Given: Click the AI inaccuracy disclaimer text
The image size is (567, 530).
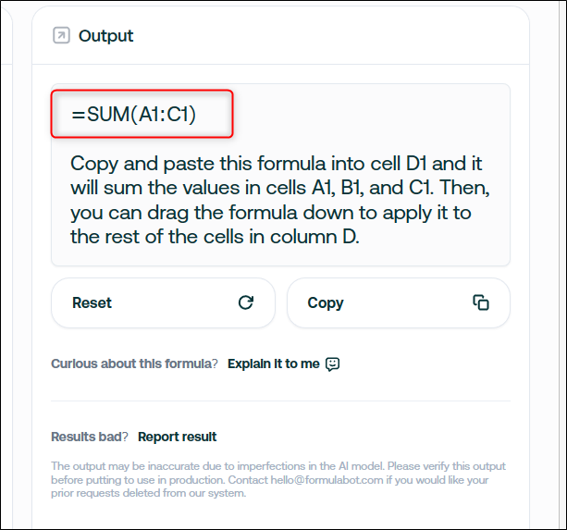Looking at the screenshot, I should (x=278, y=479).
